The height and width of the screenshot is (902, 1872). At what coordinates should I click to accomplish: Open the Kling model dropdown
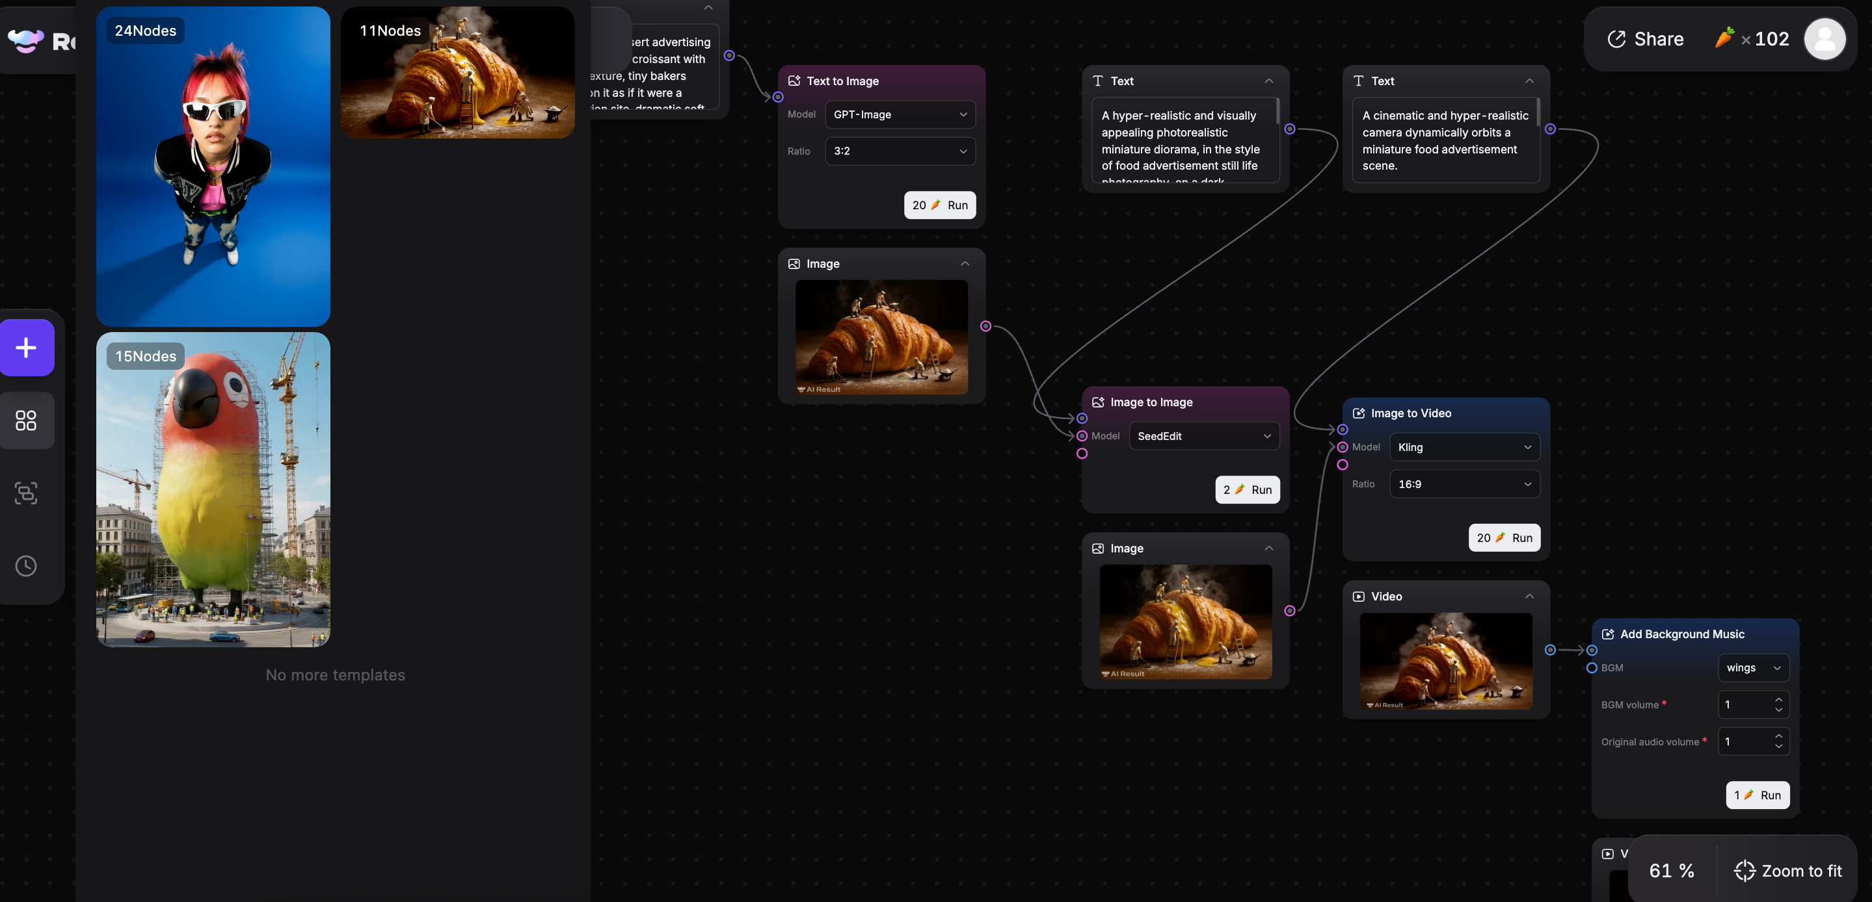(1464, 447)
